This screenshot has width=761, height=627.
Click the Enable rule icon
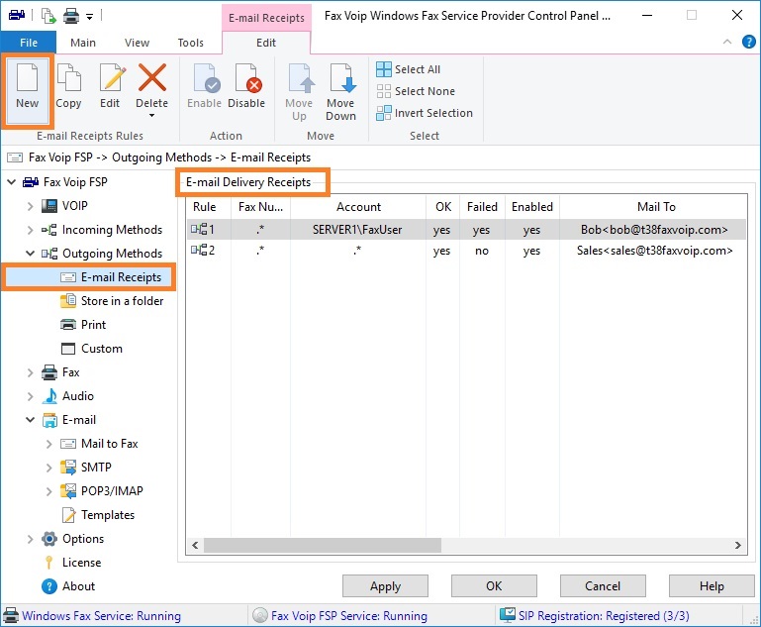(x=206, y=77)
